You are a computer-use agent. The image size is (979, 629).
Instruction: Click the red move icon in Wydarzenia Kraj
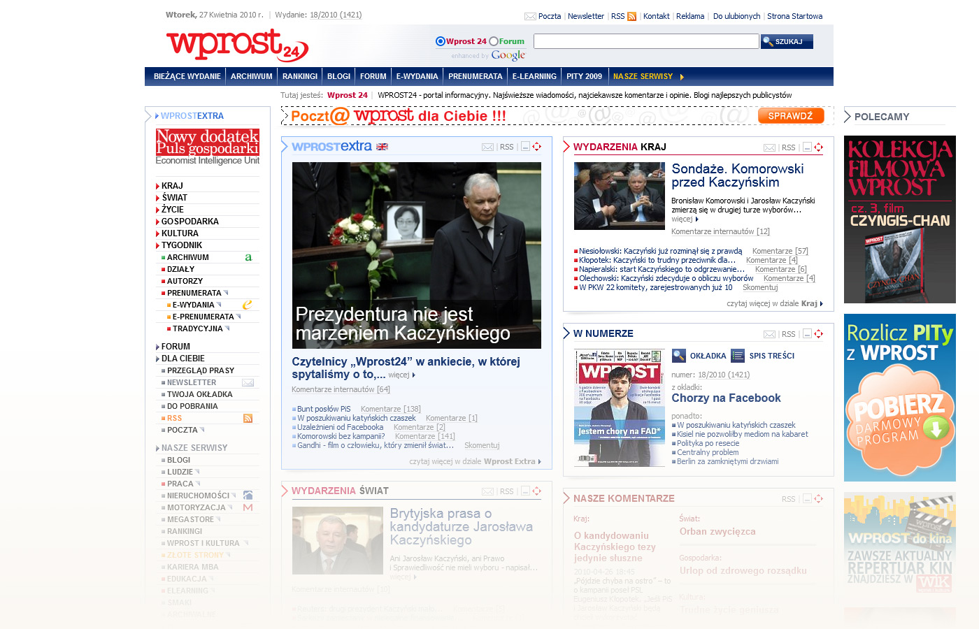[819, 147]
